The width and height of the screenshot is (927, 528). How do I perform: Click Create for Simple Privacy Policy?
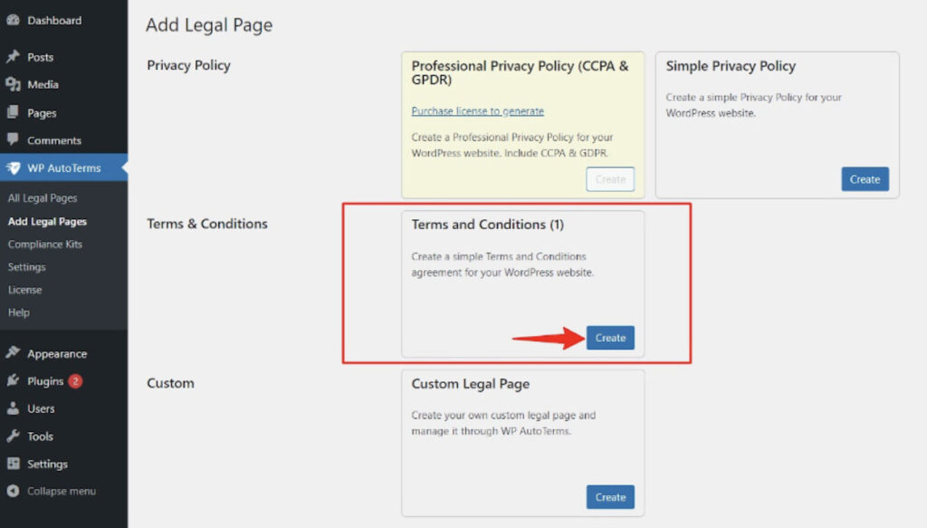[865, 179]
